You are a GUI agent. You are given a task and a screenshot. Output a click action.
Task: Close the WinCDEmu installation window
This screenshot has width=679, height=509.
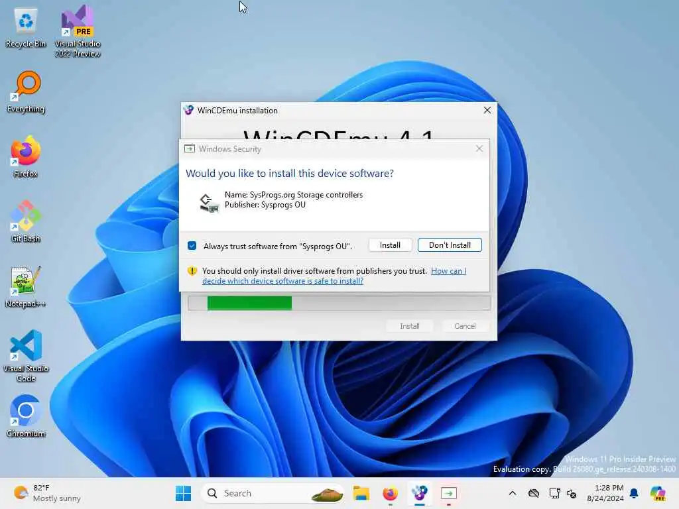tap(487, 110)
